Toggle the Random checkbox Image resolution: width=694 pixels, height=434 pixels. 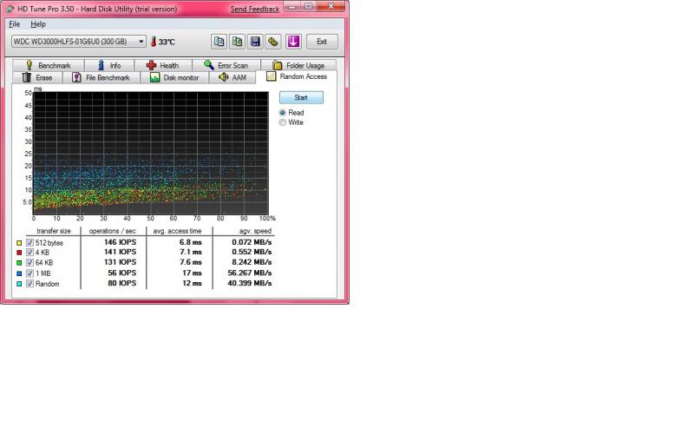click(29, 284)
